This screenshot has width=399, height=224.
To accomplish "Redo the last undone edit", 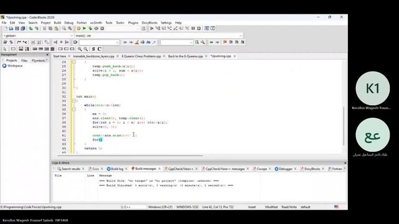I will tap(37, 29).
